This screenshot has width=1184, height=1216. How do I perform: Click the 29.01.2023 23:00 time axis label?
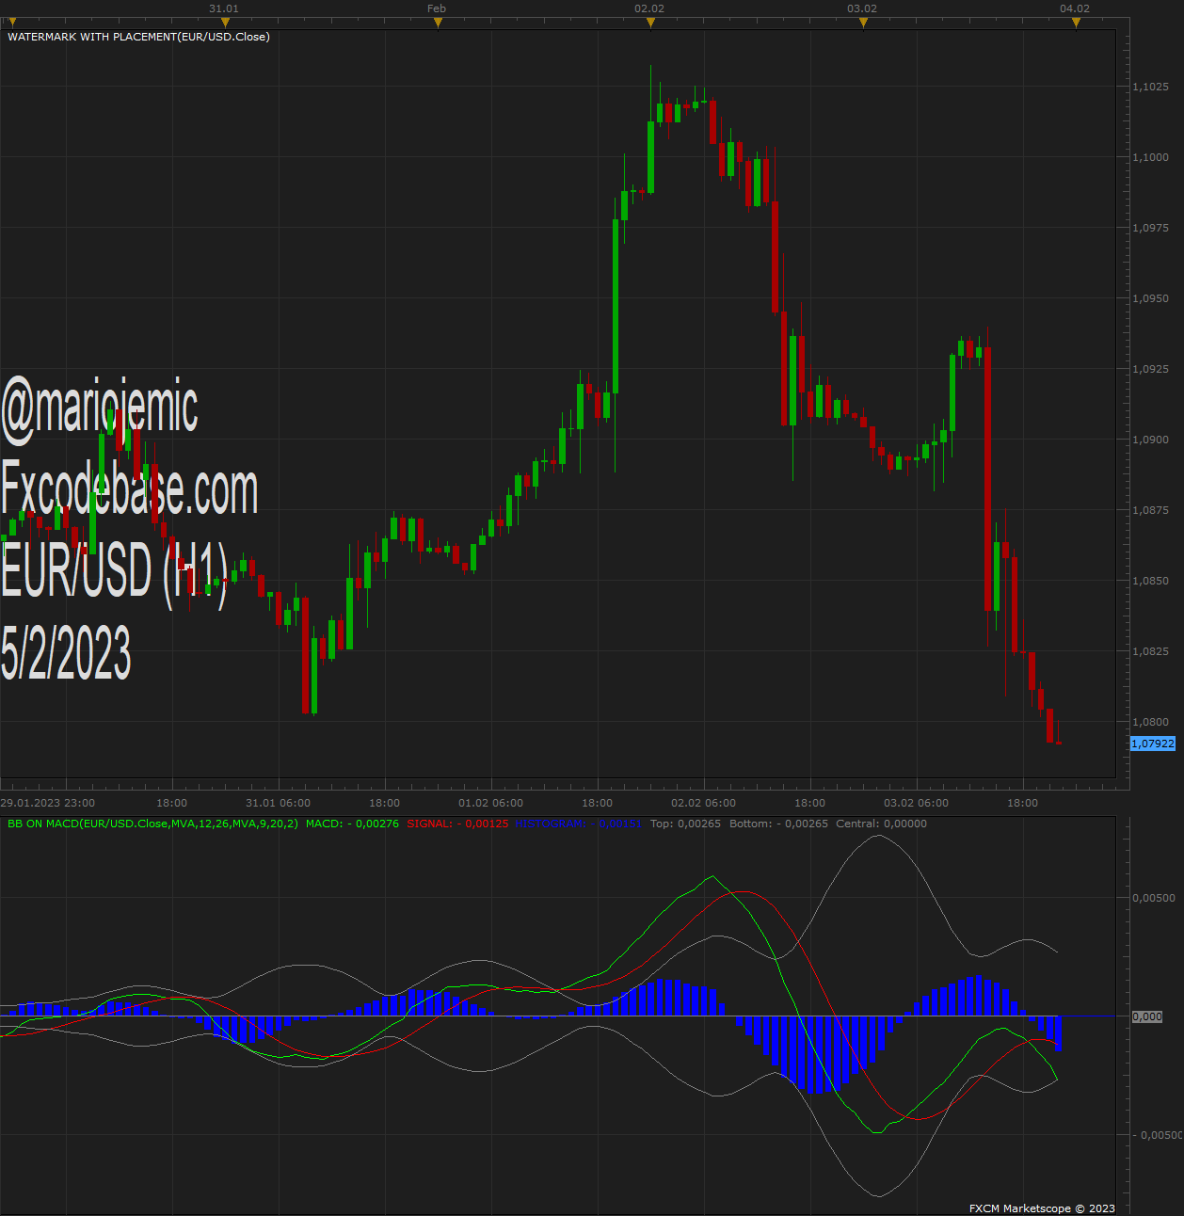48,803
